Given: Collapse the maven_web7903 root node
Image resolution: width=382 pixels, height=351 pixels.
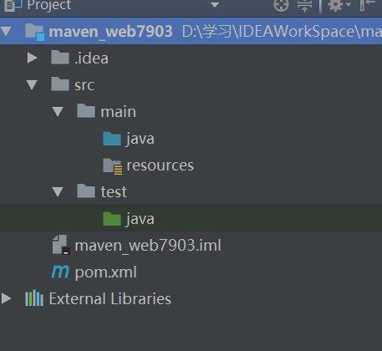Looking at the screenshot, I should pyautogui.click(x=6, y=31).
